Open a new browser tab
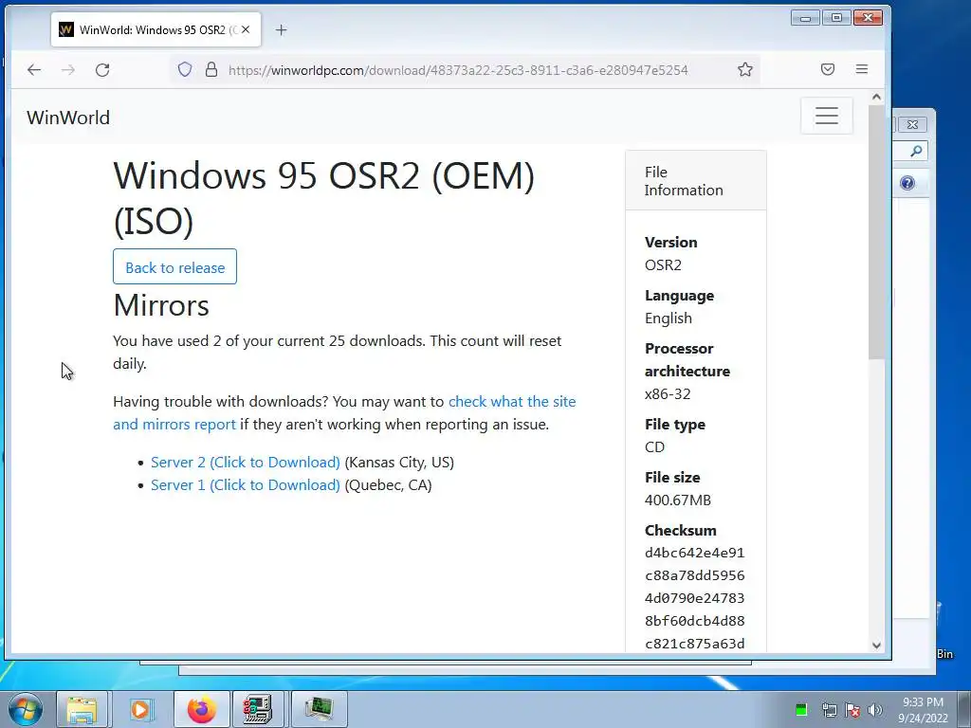 click(x=281, y=29)
